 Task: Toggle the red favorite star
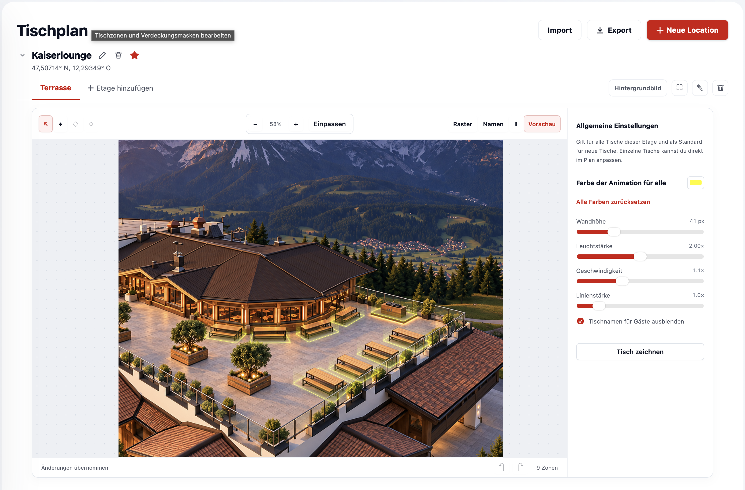point(135,55)
